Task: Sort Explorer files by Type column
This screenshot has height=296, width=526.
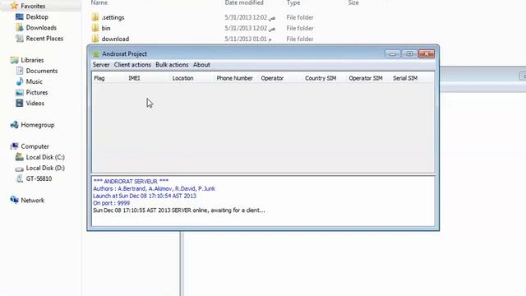Action: [x=293, y=2]
